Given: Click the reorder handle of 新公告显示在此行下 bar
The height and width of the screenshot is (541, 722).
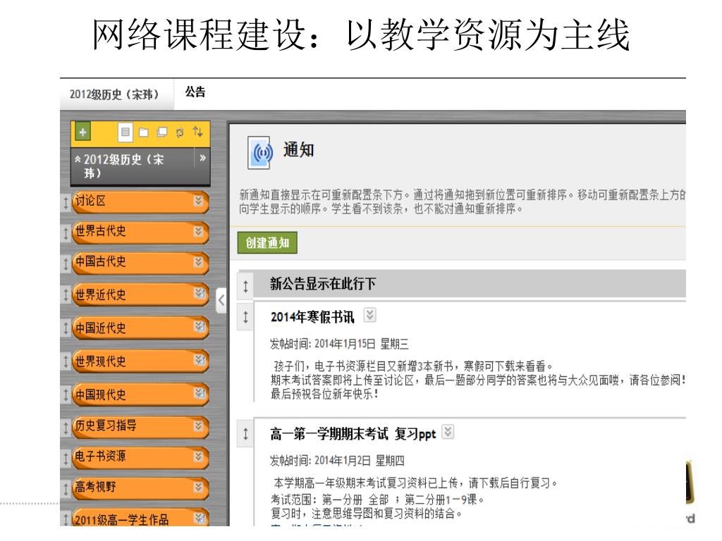Looking at the screenshot, I should (x=245, y=286).
